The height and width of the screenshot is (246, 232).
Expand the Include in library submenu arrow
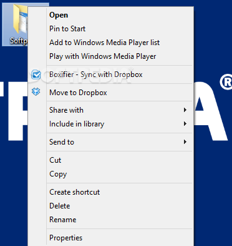point(185,124)
